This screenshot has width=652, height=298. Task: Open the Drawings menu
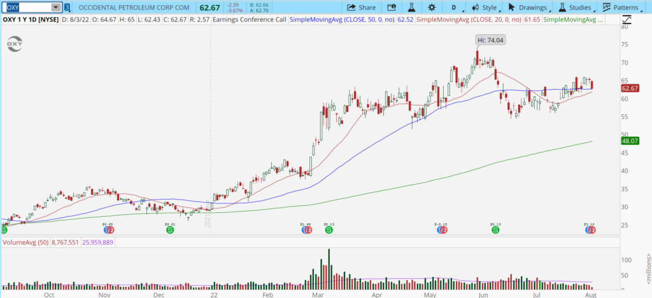pyautogui.click(x=529, y=8)
